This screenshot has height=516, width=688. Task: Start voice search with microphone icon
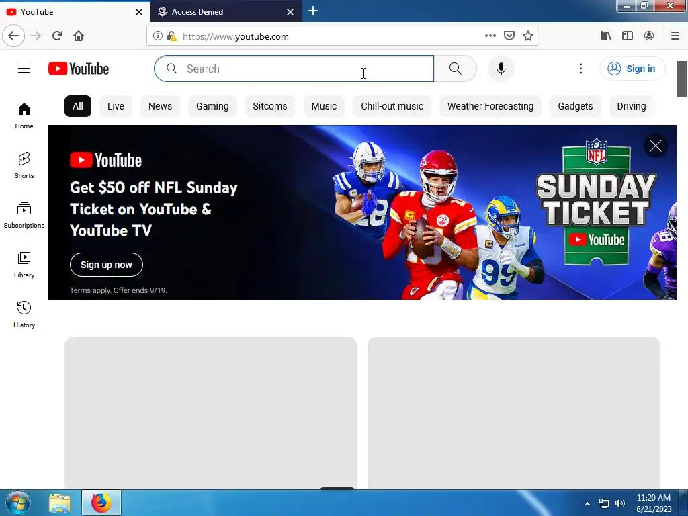pyautogui.click(x=501, y=69)
